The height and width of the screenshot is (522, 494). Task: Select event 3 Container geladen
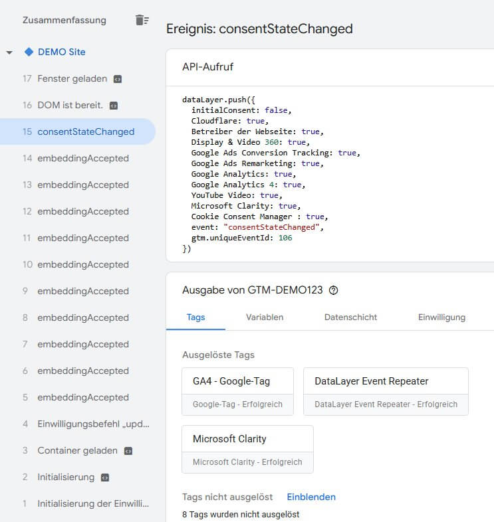[78, 450]
